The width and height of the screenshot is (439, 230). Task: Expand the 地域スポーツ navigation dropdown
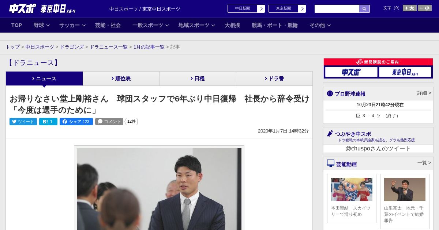point(196,25)
